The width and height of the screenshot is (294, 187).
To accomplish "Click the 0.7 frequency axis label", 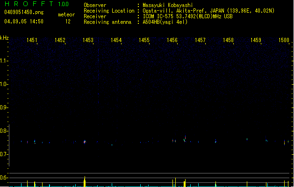I will (x=4, y=154).
